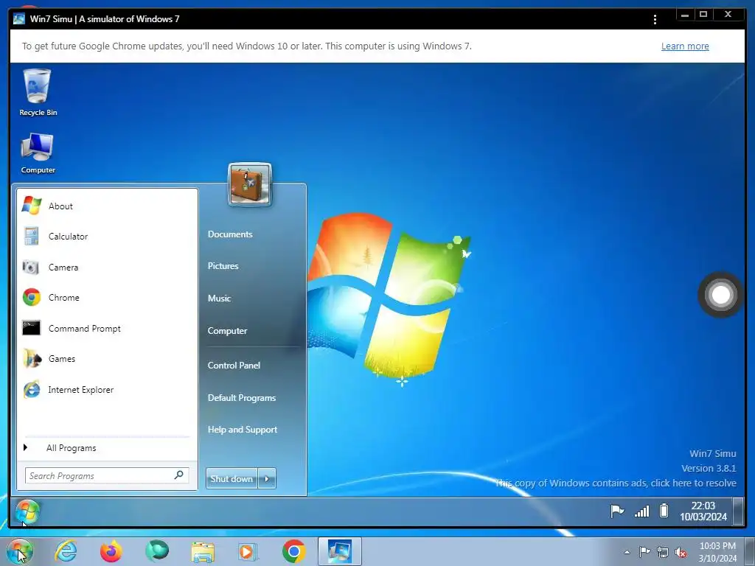Click the battery icon in simulator tray
This screenshot has width=755, height=566.
click(x=664, y=511)
